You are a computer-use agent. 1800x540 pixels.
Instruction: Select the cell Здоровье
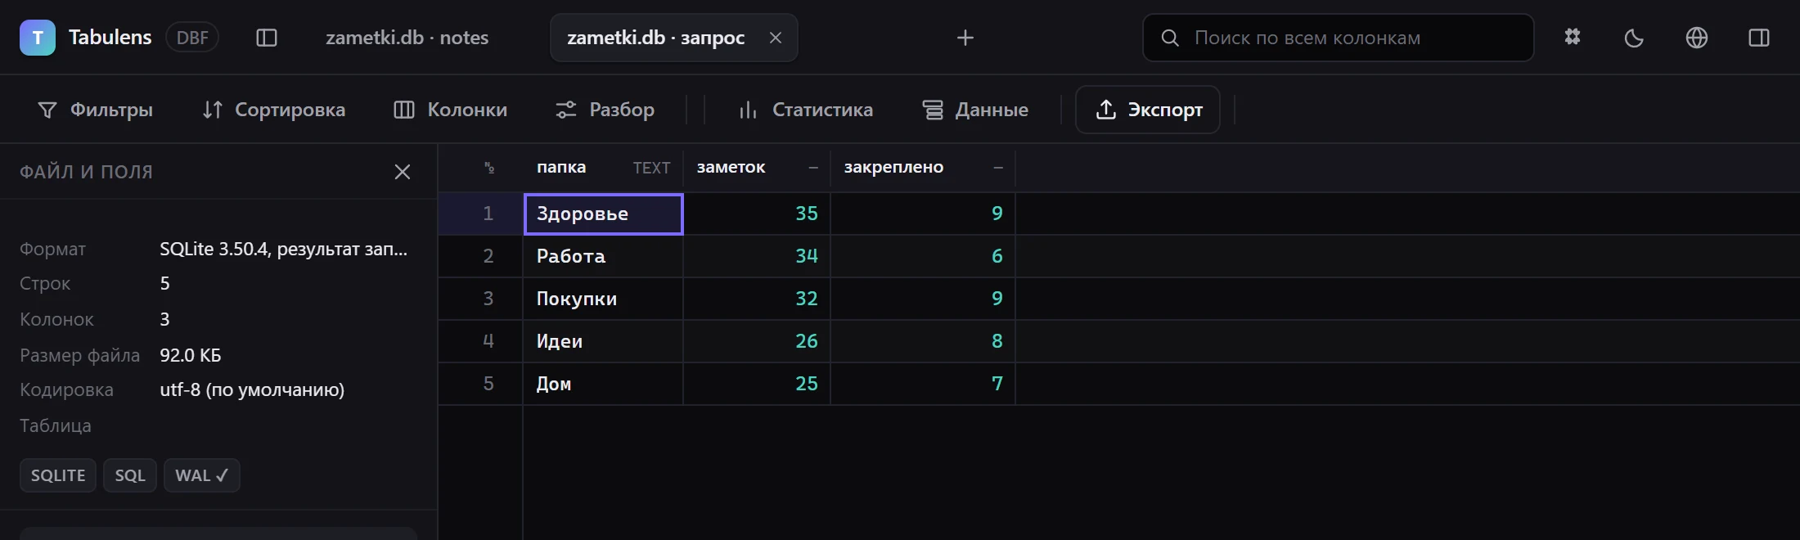click(603, 214)
